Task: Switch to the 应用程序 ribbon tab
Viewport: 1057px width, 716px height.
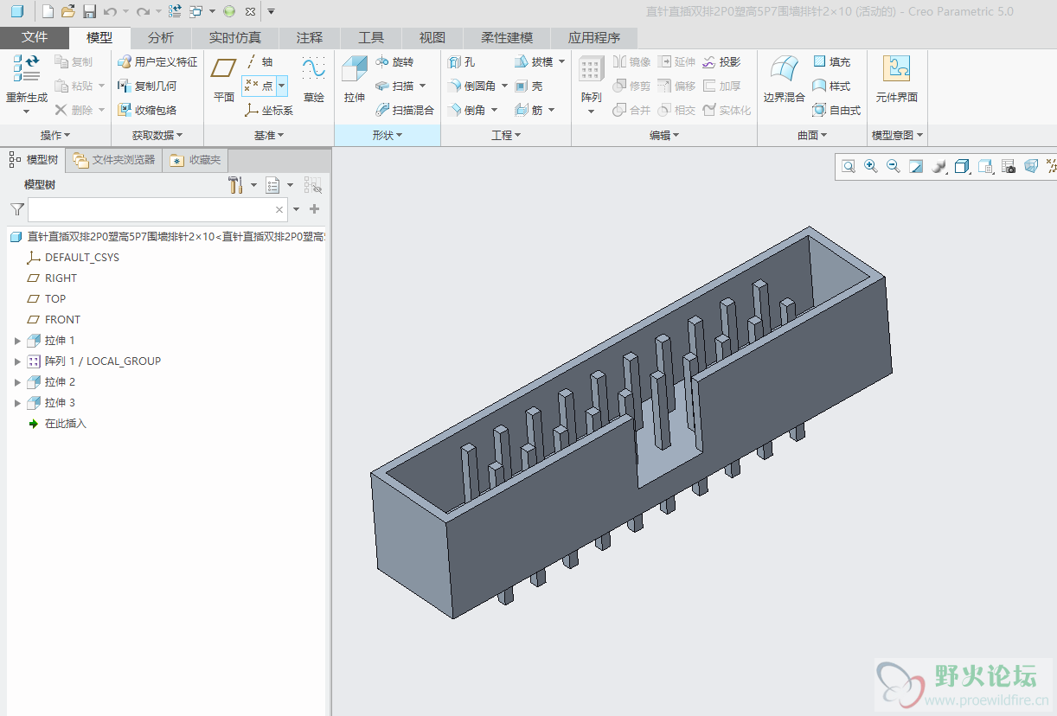Action: pos(594,37)
